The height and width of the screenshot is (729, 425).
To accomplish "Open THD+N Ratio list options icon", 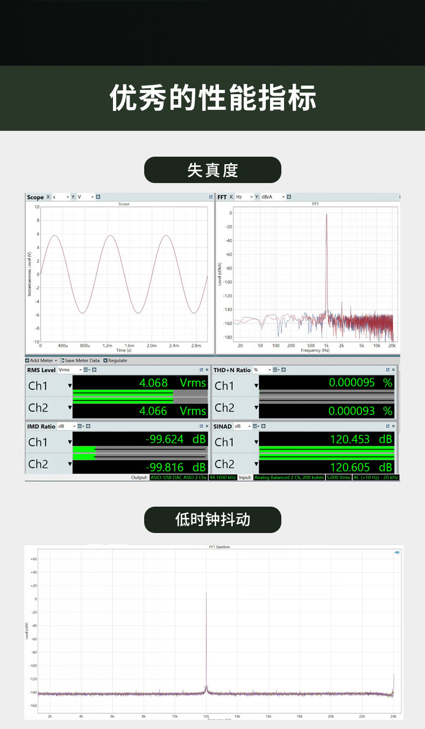I will [276, 370].
